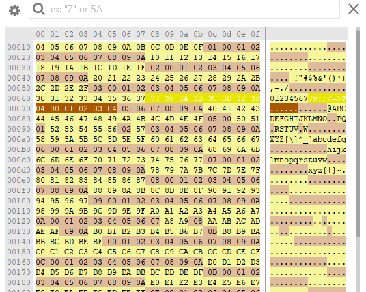Close the hex viewer with the X
The height and width of the screenshot is (292, 366).
354,10
